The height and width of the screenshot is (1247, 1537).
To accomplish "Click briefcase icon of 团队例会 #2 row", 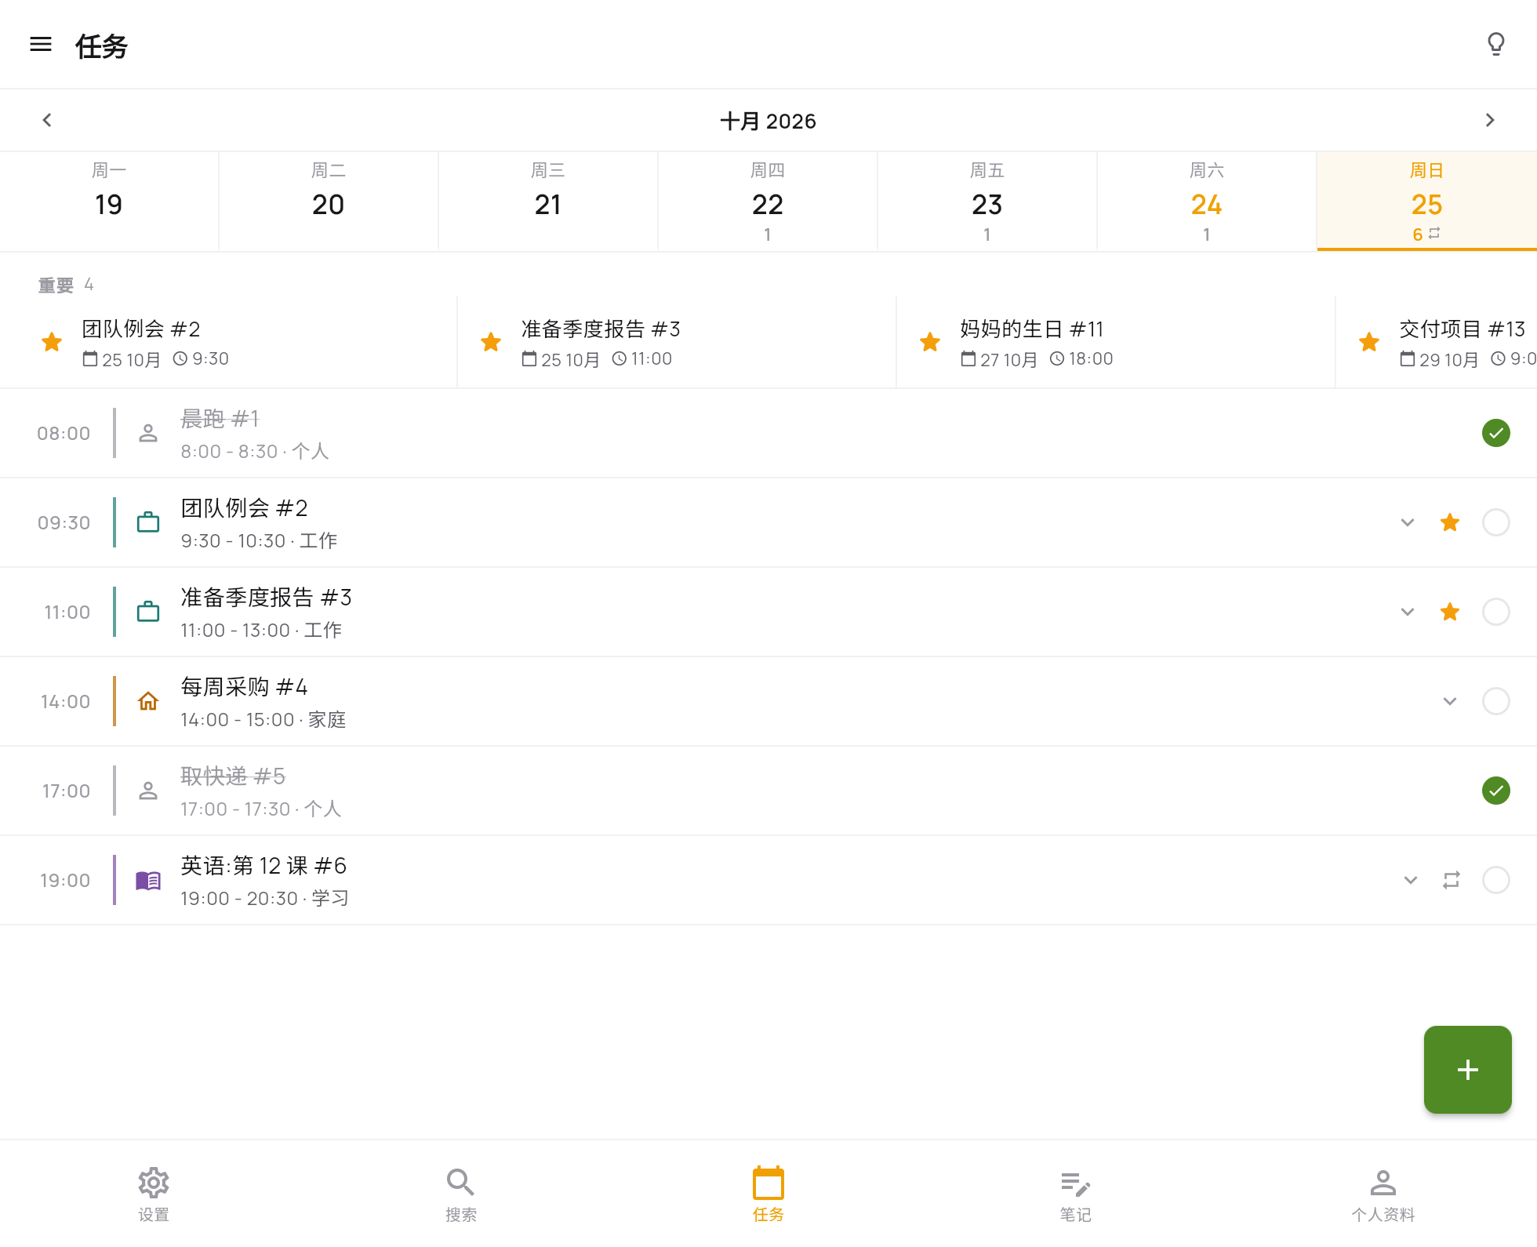I will 148,522.
